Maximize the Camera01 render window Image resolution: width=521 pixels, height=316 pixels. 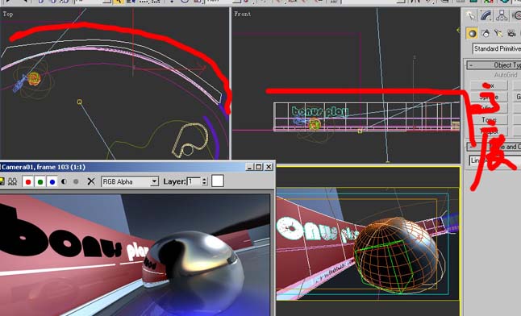point(259,167)
